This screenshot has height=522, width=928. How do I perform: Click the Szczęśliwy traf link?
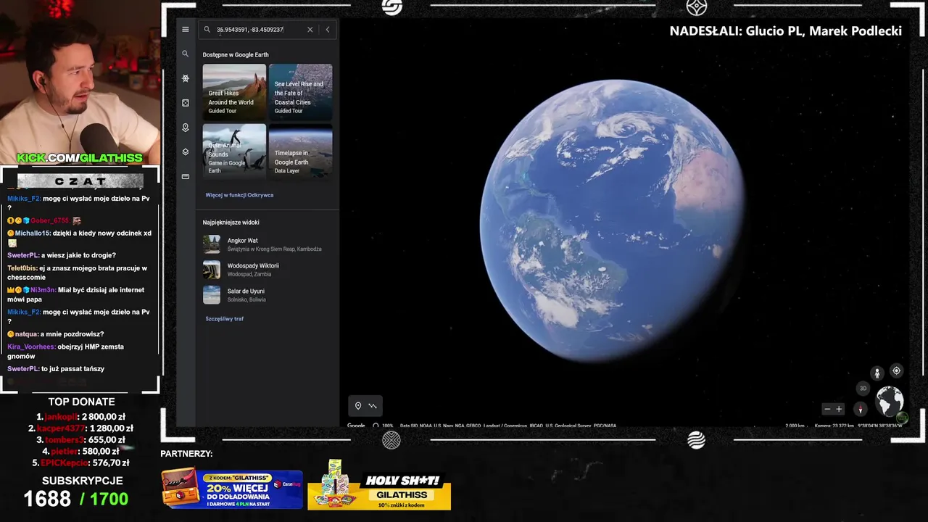tap(224, 319)
